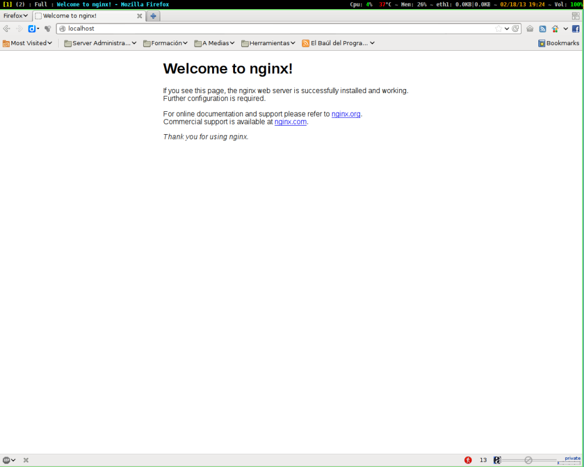Click the 'Welcome to nginx!' page heading
Viewport: 584px width, 467px height.
[x=228, y=69]
